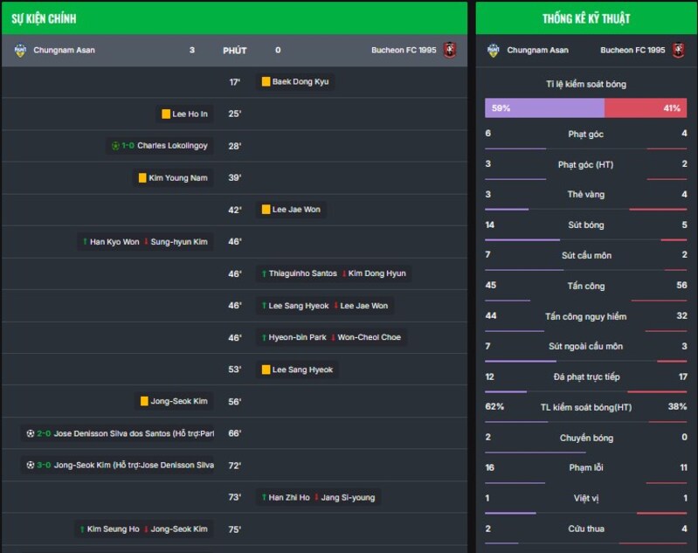Click the goal ball icon for 1-0 Charles Lokolingoy
Screen dimensions: 698x553
click(x=115, y=146)
